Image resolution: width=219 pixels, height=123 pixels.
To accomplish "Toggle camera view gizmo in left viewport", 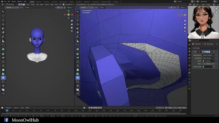I will pyautogui.click(x=72, y=28).
